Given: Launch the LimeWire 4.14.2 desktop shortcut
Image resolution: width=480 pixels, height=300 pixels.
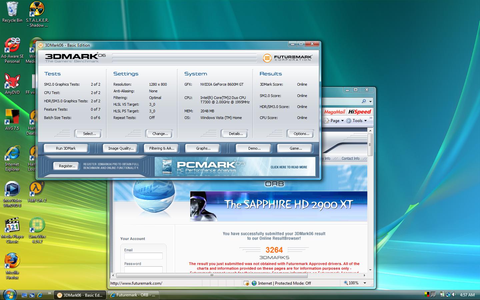Looking at the screenshot, I should click(37, 230).
